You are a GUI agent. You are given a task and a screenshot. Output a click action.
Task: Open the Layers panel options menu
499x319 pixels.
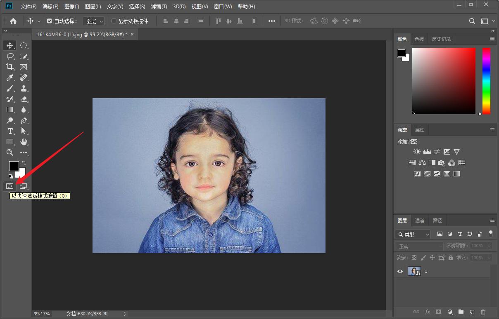(492, 220)
